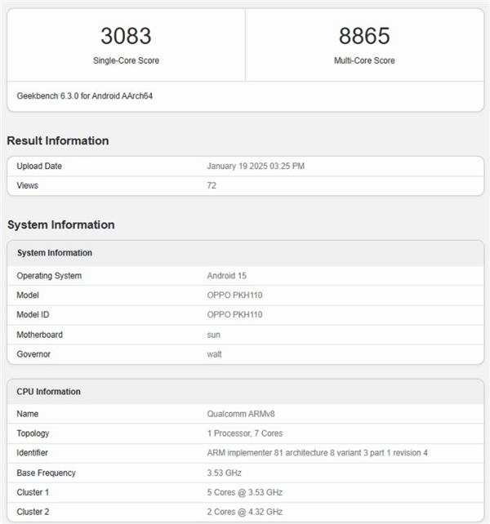This screenshot has width=490, height=524.
Task: Select the Qualcomm ARMv8 value
Action: (x=241, y=414)
